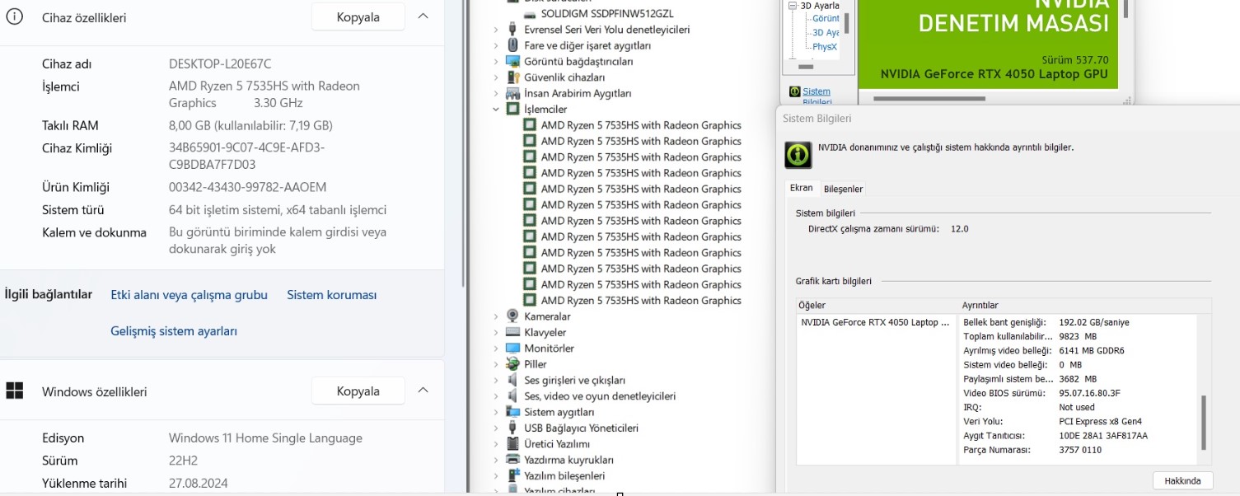Click the 6141 MB GDDR6 video memory value
1240x496 pixels.
click(x=1092, y=350)
